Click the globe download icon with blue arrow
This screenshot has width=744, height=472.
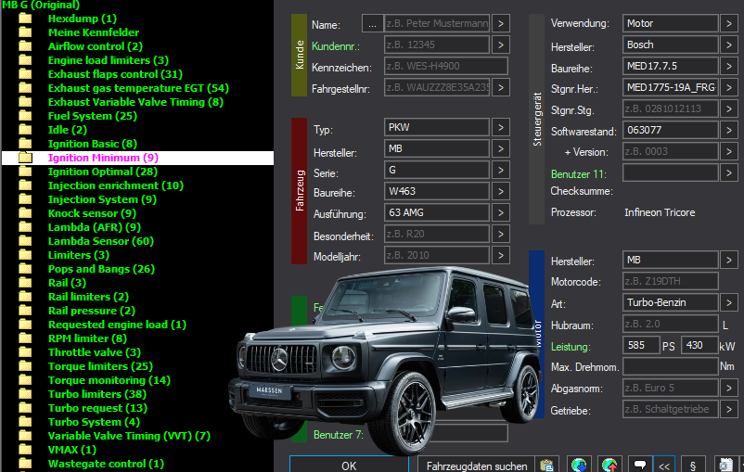coord(578,466)
